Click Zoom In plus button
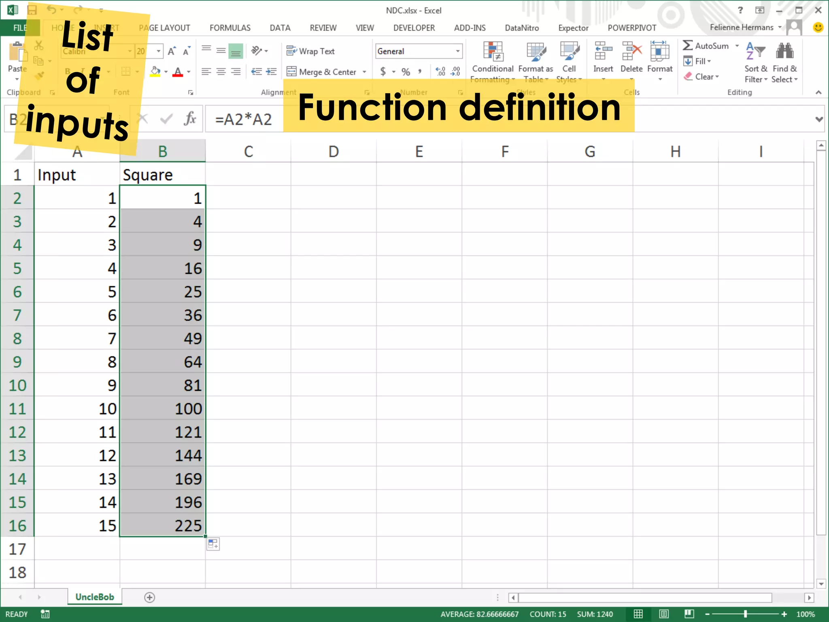 tap(784, 614)
